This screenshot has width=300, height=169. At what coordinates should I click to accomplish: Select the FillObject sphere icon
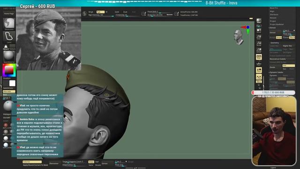tap(7, 107)
